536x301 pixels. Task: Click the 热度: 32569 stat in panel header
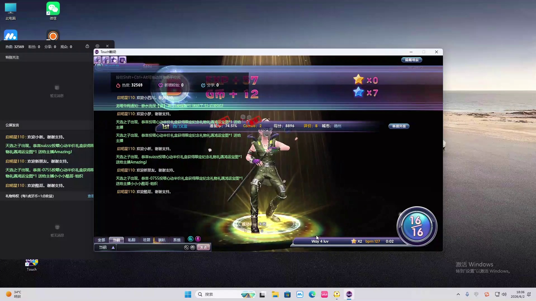(15, 47)
